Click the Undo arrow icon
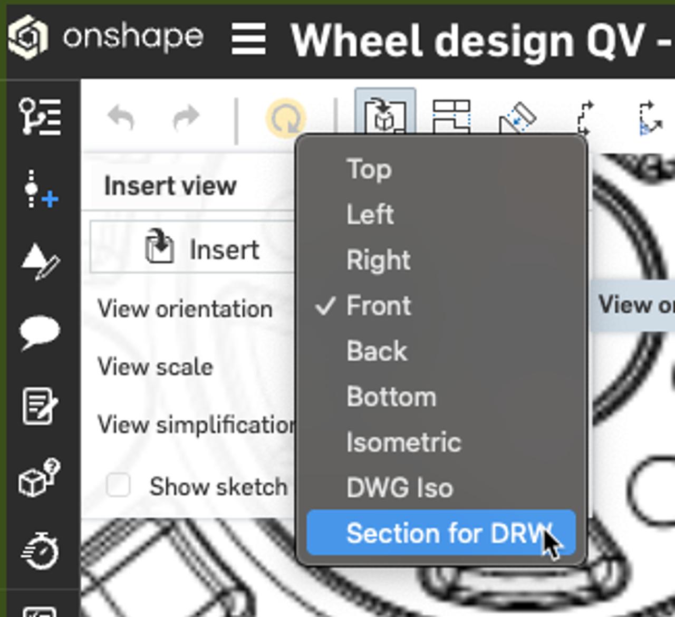 point(120,117)
